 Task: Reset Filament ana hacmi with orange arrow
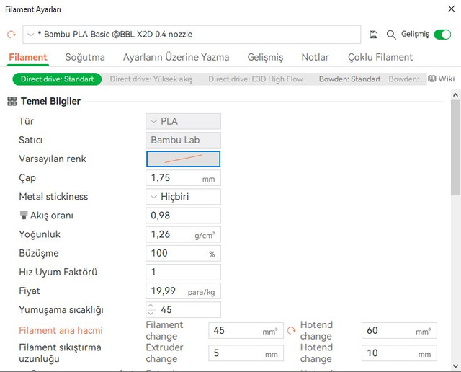point(291,330)
